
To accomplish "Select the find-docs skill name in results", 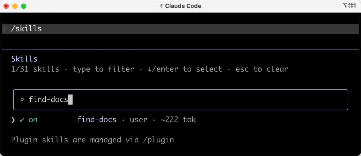I will [x=97, y=120].
